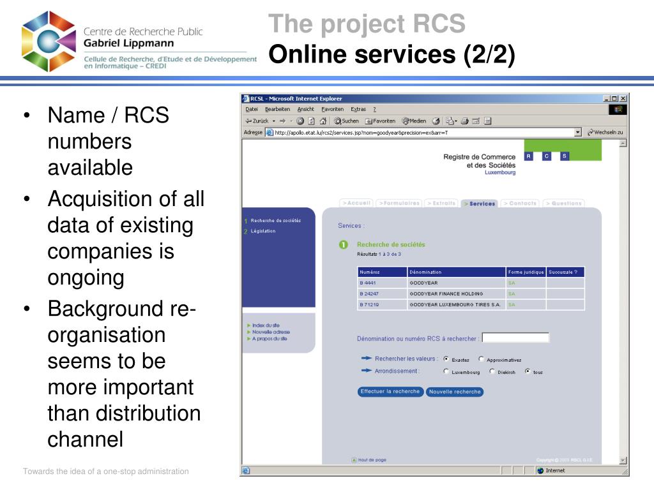
Task: Click the history icon next to Medien
Action: (x=436, y=121)
